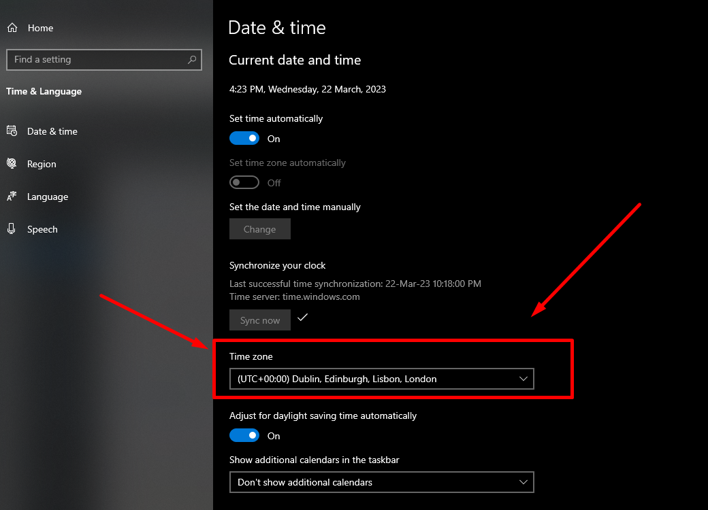Open the additional calendars dropdown
This screenshot has height=510, width=708.
pos(381,482)
